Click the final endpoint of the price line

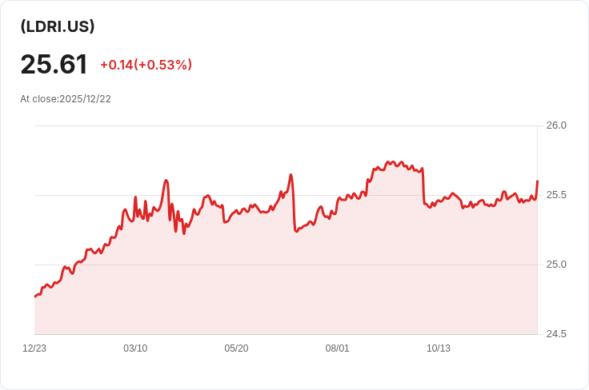tap(538, 181)
